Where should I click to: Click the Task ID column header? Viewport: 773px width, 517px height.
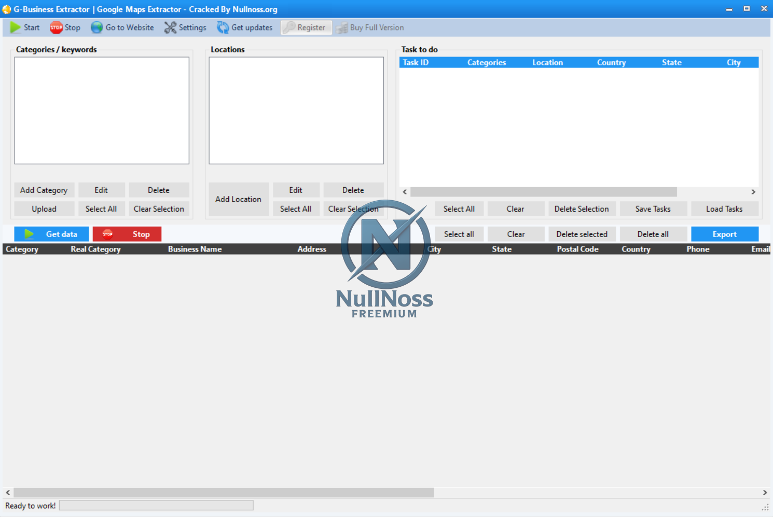click(416, 63)
